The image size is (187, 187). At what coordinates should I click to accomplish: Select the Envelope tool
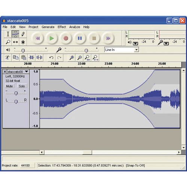click(x=15, y=34)
